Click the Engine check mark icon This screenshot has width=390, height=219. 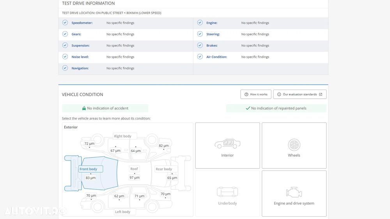point(200,23)
